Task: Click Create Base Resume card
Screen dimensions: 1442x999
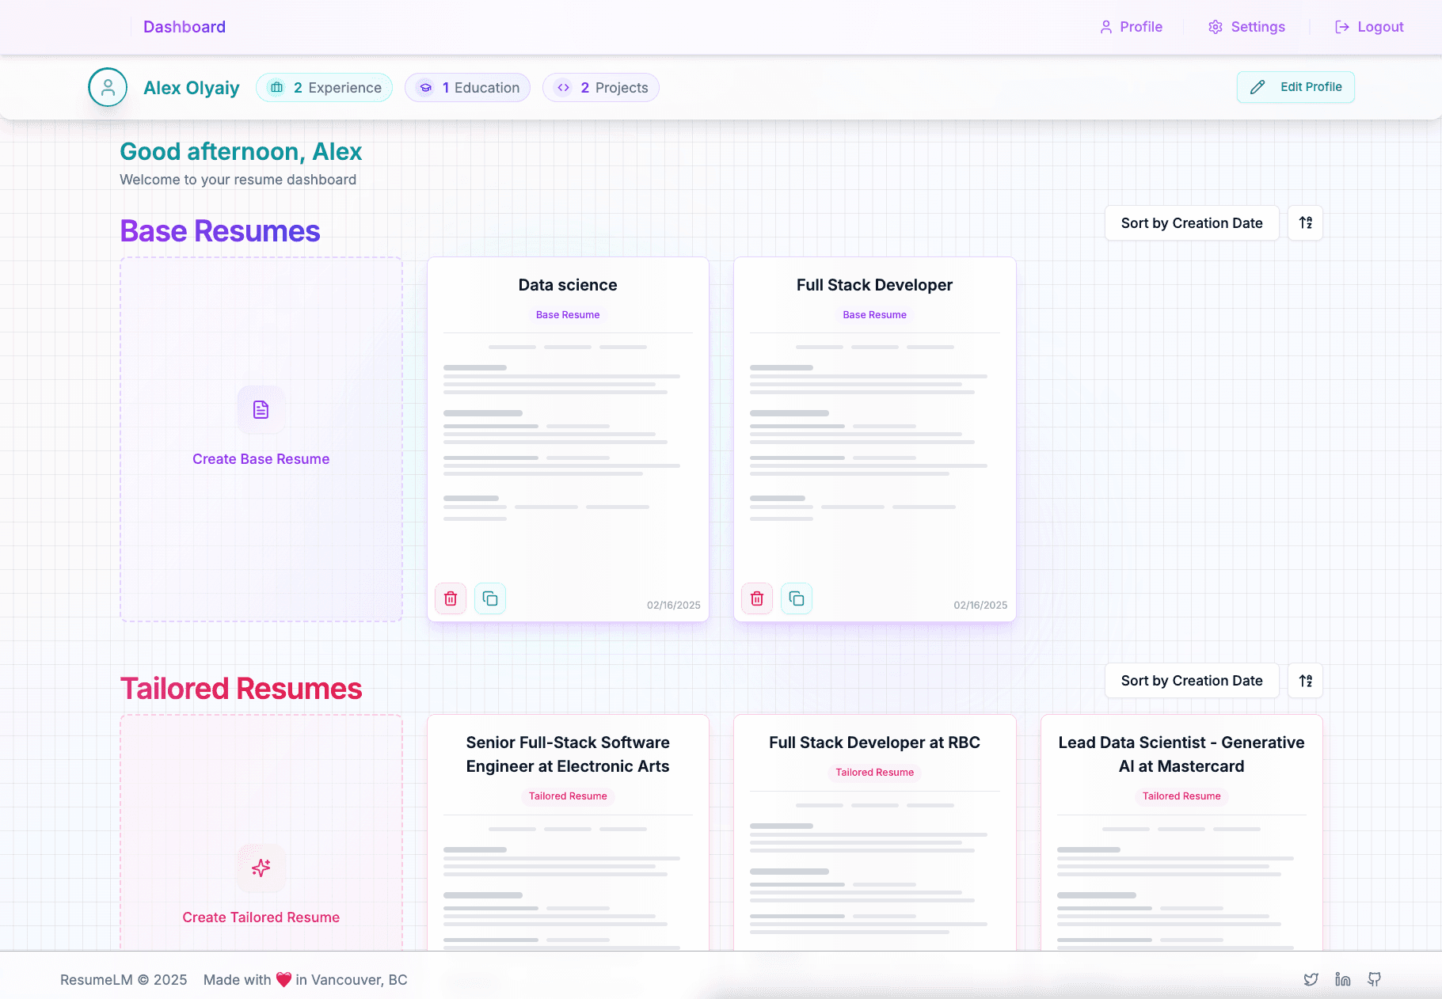Action: (x=261, y=439)
